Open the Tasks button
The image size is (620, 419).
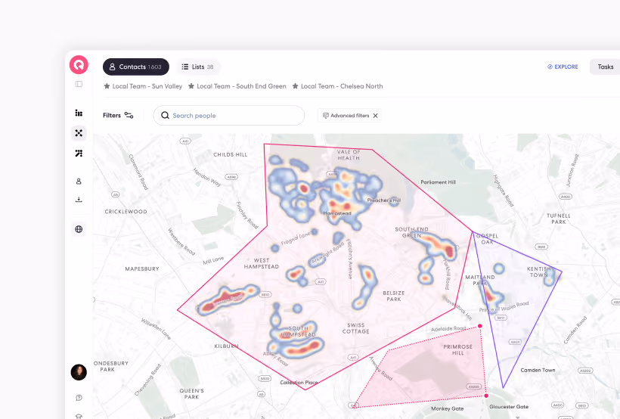pyautogui.click(x=605, y=67)
